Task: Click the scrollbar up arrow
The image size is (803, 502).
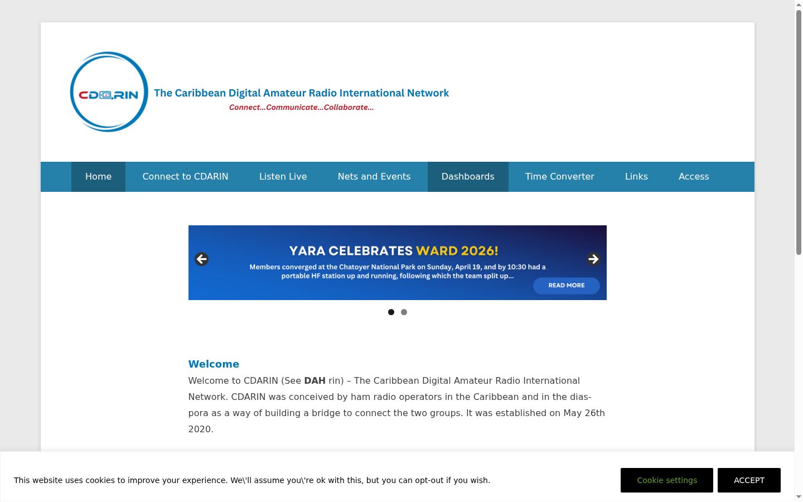Action: (x=799, y=4)
